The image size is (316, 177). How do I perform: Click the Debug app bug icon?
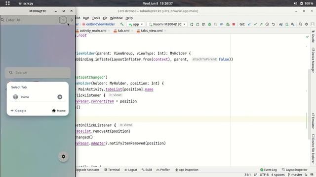tap(209, 24)
